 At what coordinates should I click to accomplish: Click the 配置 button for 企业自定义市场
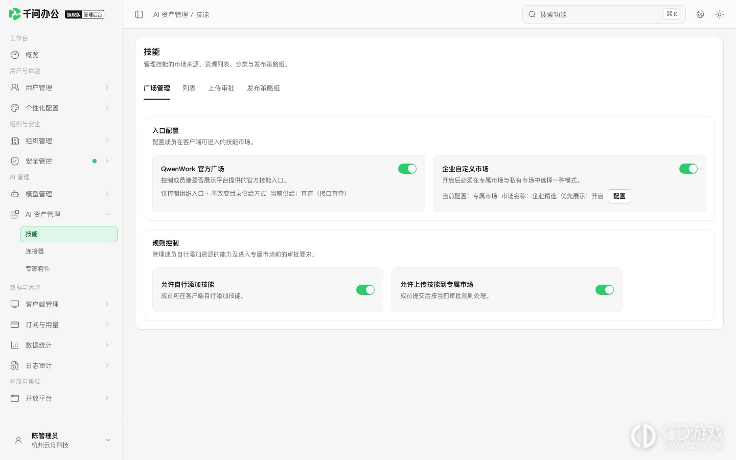(x=619, y=196)
